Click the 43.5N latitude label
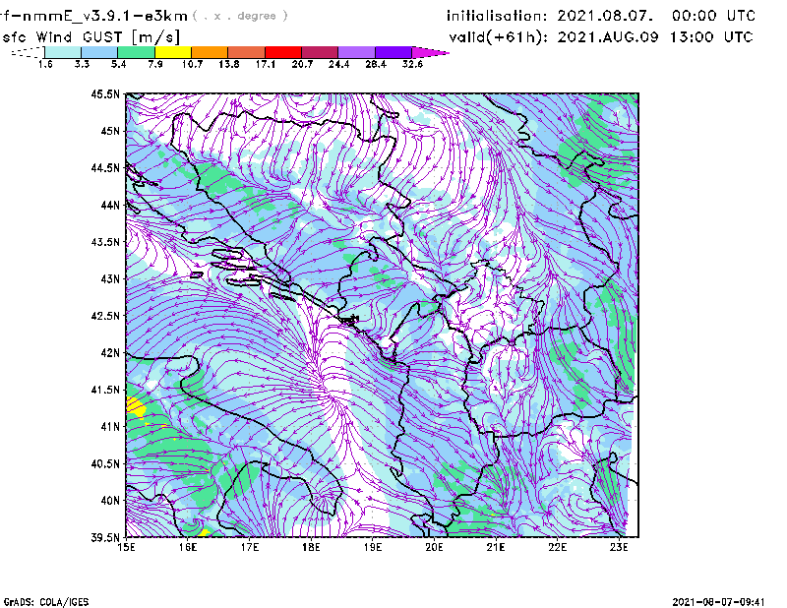 tap(106, 241)
